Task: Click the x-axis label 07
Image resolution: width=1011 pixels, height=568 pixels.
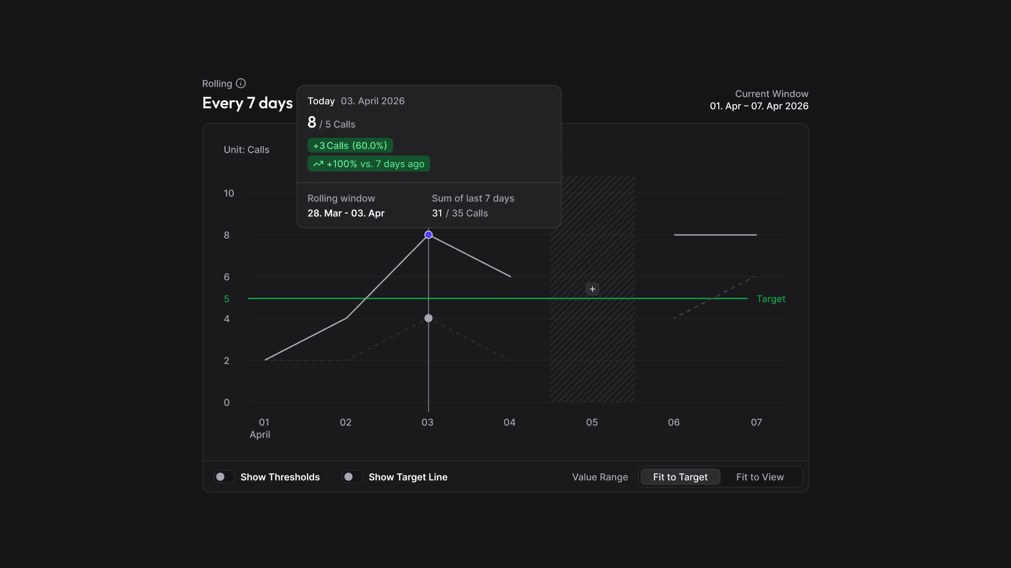Action: [x=756, y=422]
